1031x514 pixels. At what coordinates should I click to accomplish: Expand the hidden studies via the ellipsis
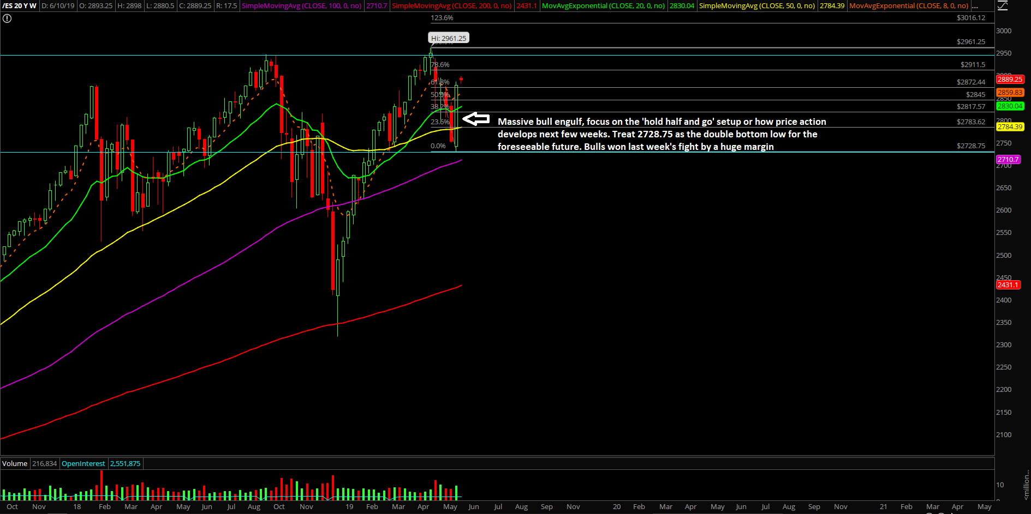click(x=975, y=6)
